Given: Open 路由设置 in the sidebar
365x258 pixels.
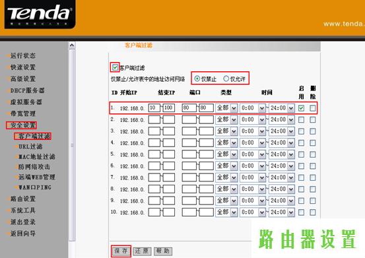Looking at the screenshot, I should 23,199.
